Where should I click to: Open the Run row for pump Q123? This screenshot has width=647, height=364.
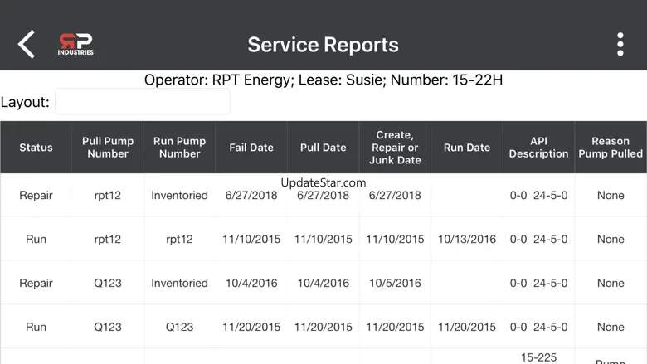point(36,328)
